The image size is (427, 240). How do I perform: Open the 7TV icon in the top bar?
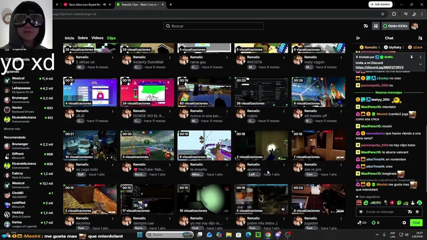coord(366,26)
